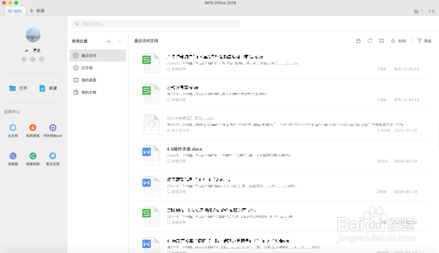
Task: Click the search cloud documents field
Action: (x=156, y=24)
